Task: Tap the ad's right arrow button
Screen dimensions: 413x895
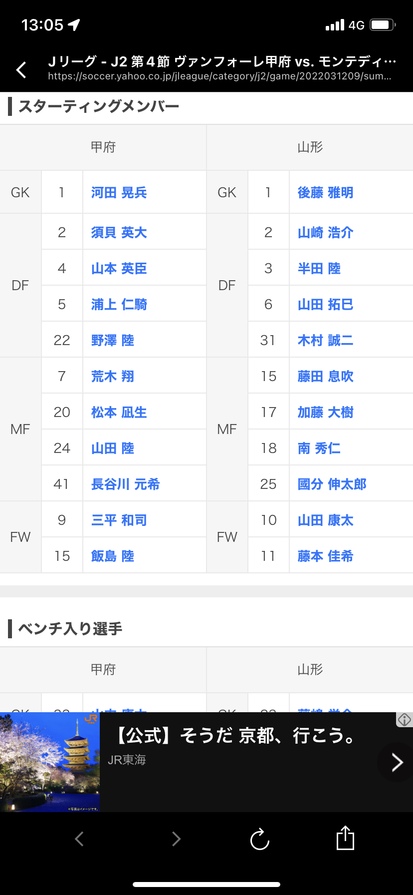Action: [397, 762]
